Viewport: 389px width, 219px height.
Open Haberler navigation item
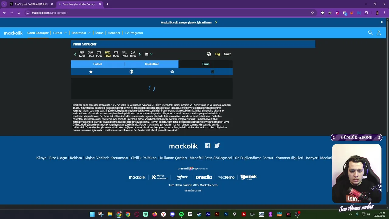tap(114, 33)
